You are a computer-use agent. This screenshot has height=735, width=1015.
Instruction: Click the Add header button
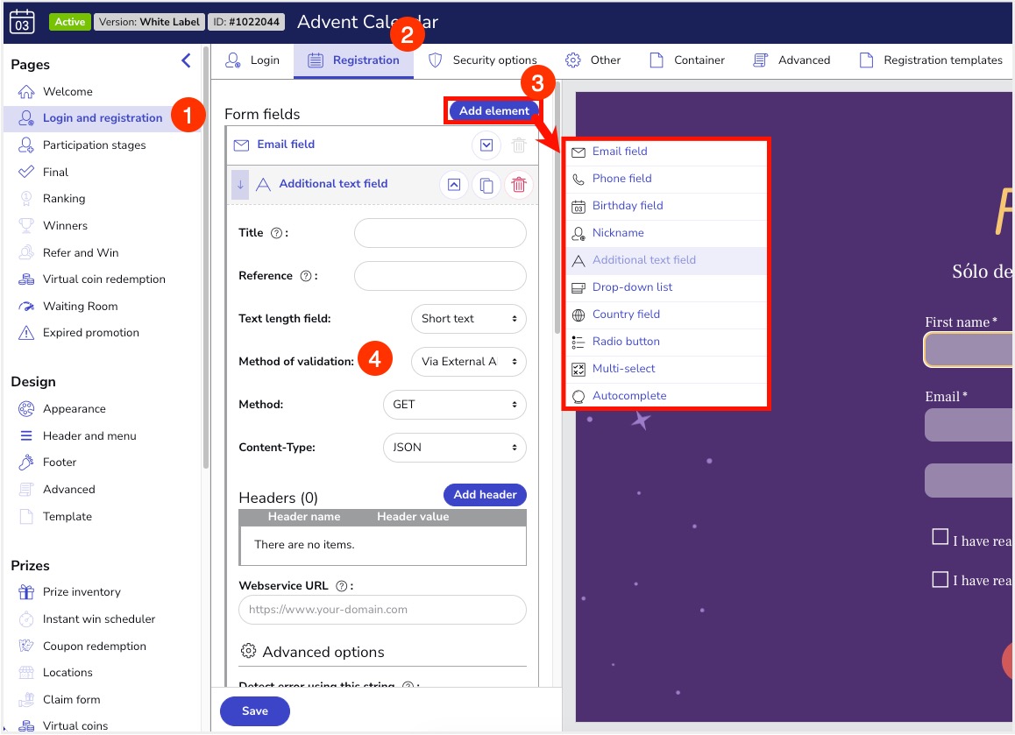[x=485, y=496]
